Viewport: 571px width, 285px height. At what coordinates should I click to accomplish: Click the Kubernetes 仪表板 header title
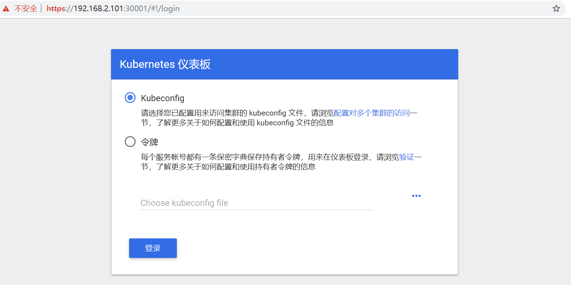(165, 64)
